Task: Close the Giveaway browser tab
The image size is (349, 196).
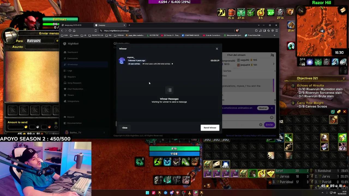Action: click(x=124, y=25)
